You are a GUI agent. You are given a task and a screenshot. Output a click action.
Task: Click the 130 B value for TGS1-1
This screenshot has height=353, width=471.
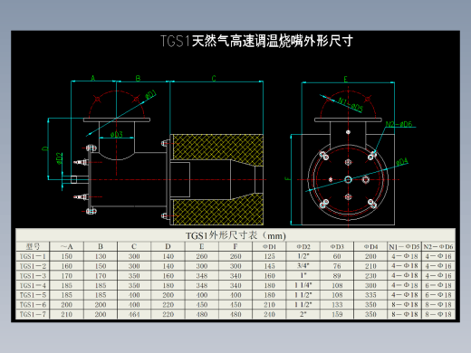(101, 256)
